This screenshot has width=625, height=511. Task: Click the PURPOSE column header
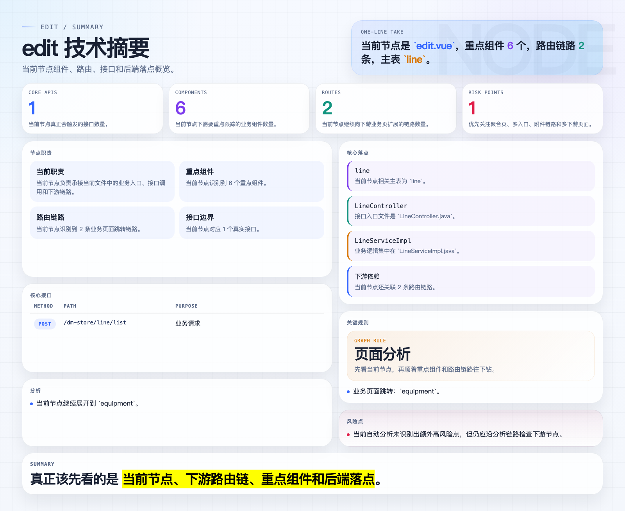186,306
